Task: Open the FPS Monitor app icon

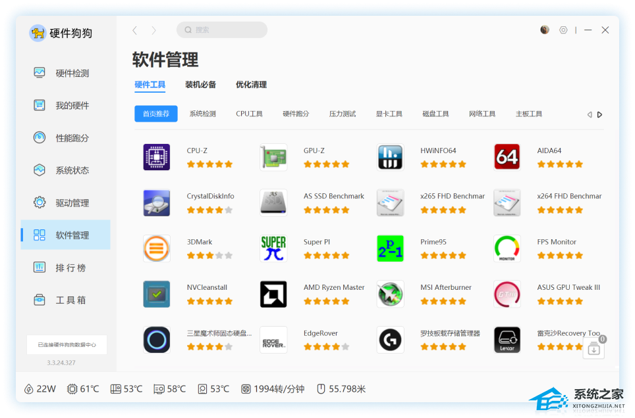Action: point(507,248)
